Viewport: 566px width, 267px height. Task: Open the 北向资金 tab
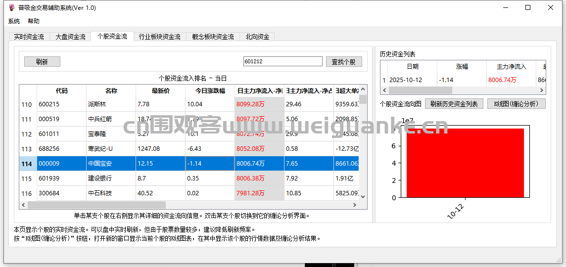pos(257,37)
